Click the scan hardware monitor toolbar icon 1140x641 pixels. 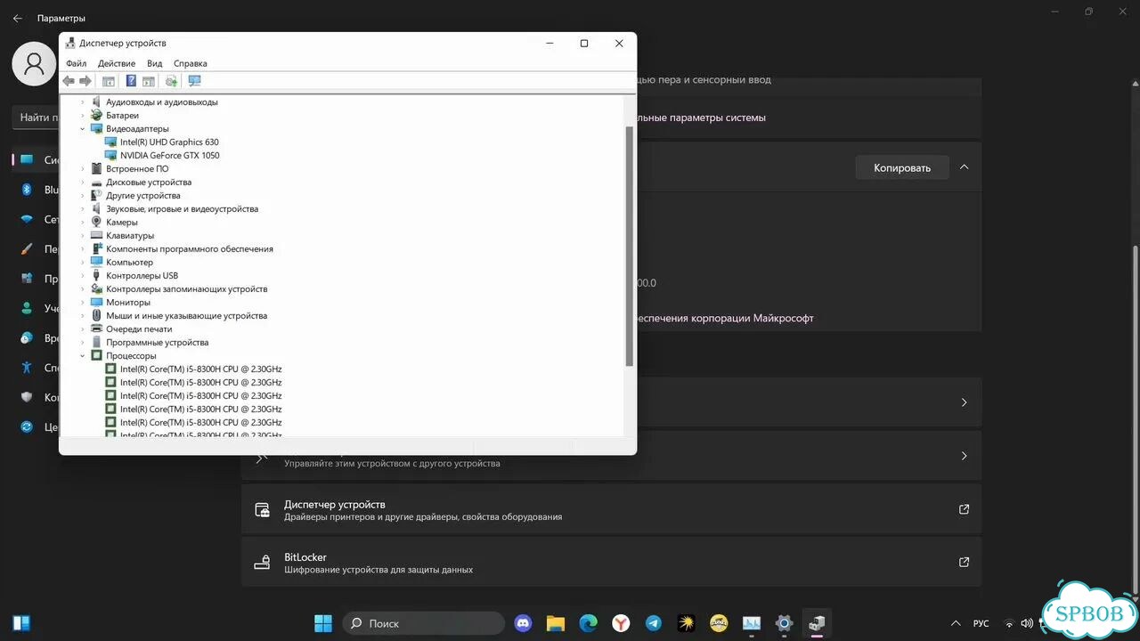(x=194, y=81)
